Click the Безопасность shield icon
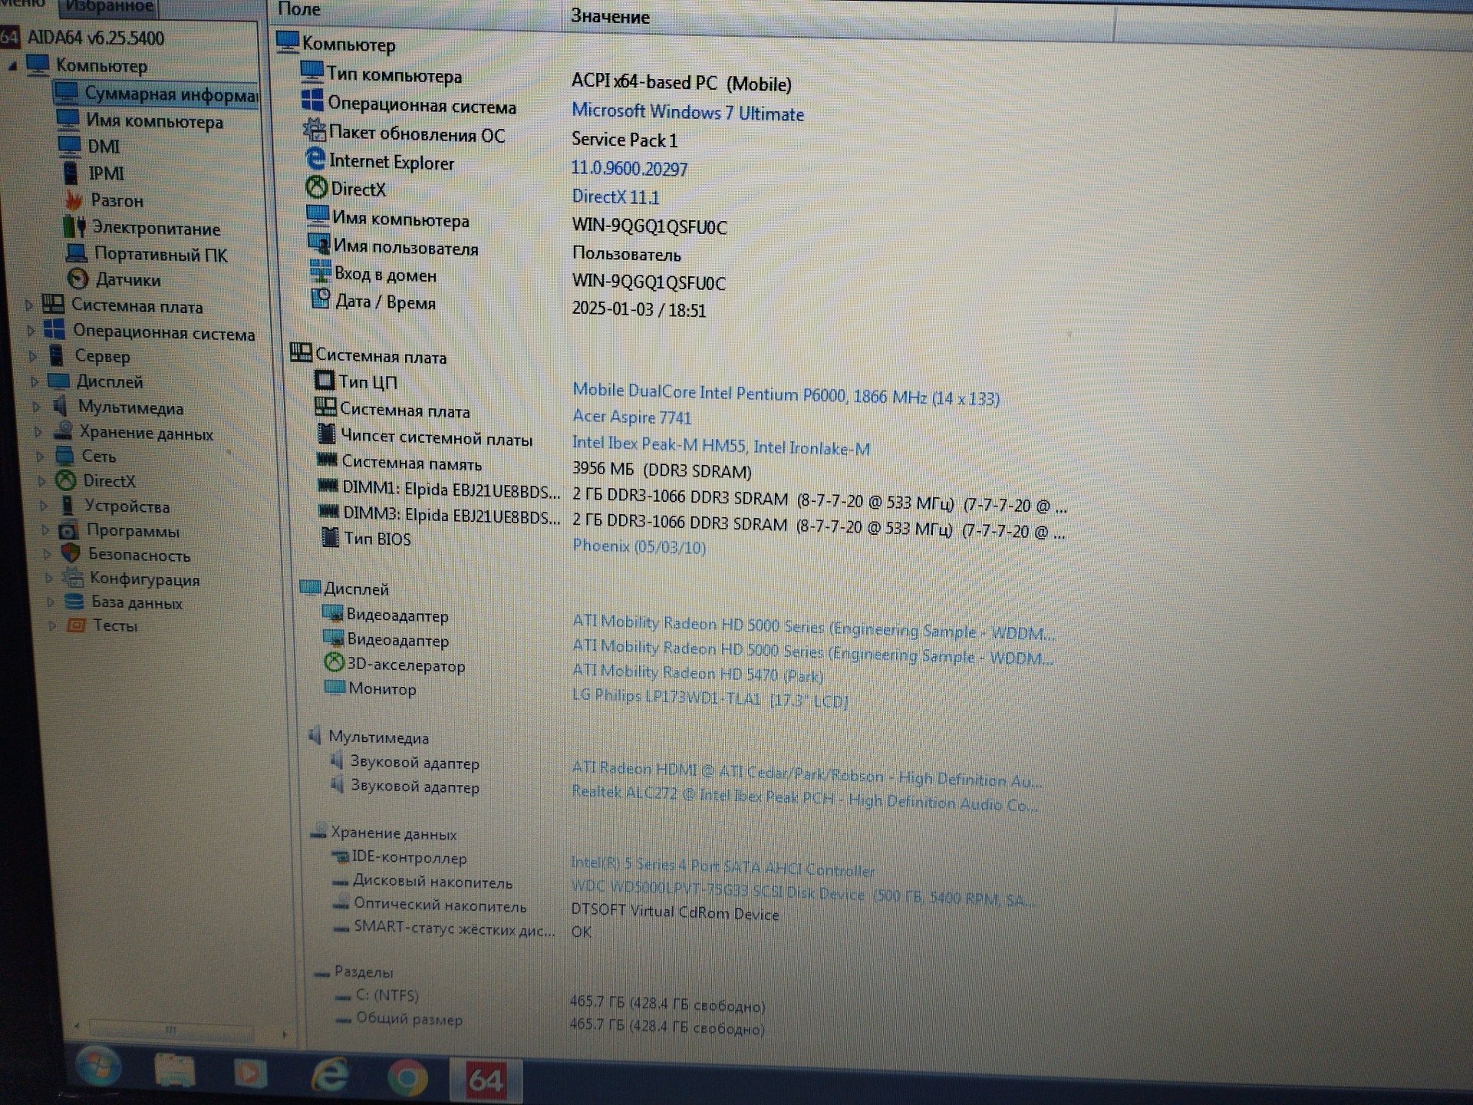The image size is (1473, 1105). [x=71, y=553]
